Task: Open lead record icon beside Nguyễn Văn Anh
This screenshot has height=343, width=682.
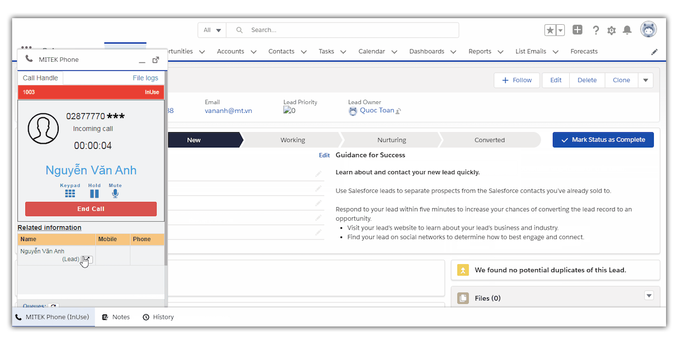Action: click(x=87, y=259)
